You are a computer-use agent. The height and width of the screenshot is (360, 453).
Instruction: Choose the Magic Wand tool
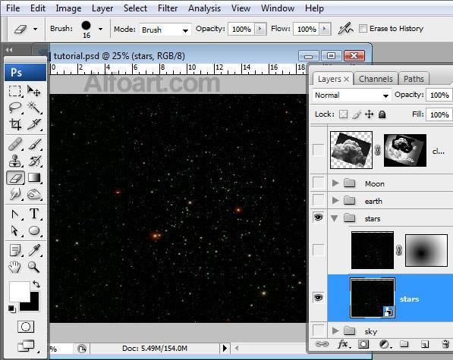pyautogui.click(x=34, y=108)
